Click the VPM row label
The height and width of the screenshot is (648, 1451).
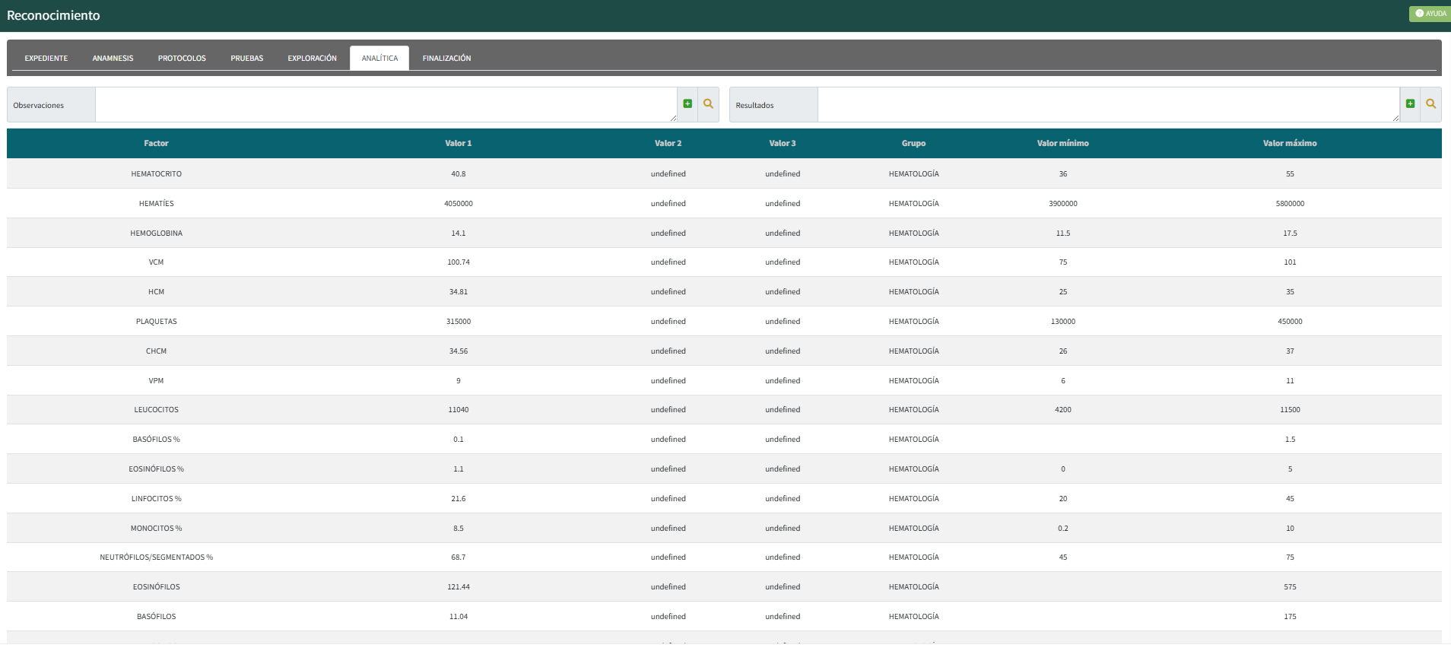[x=157, y=381]
